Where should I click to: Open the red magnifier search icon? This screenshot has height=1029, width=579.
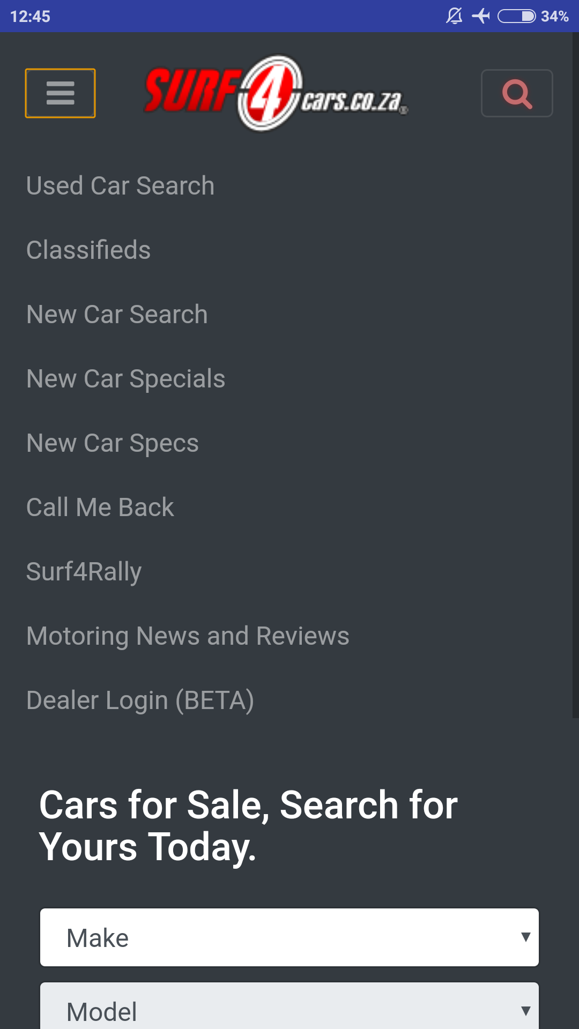coord(517,93)
